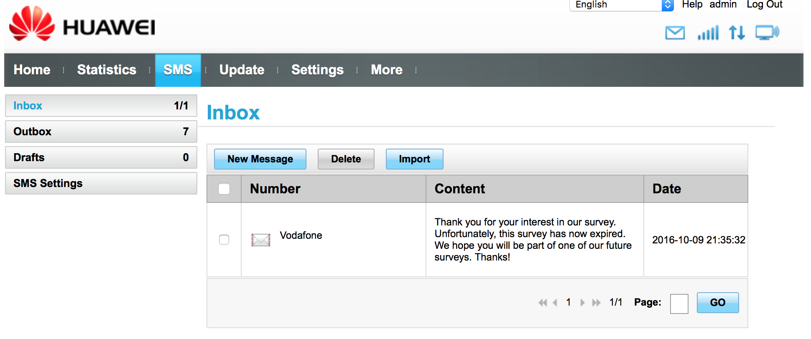Click the Wi-Fi monitor status icon
The width and height of the screenshot is (811, 339).
click(x=767, y=33)
